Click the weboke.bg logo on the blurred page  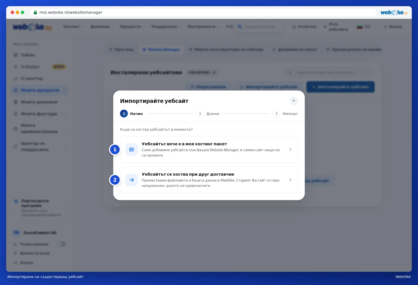(x=32, y=27)
